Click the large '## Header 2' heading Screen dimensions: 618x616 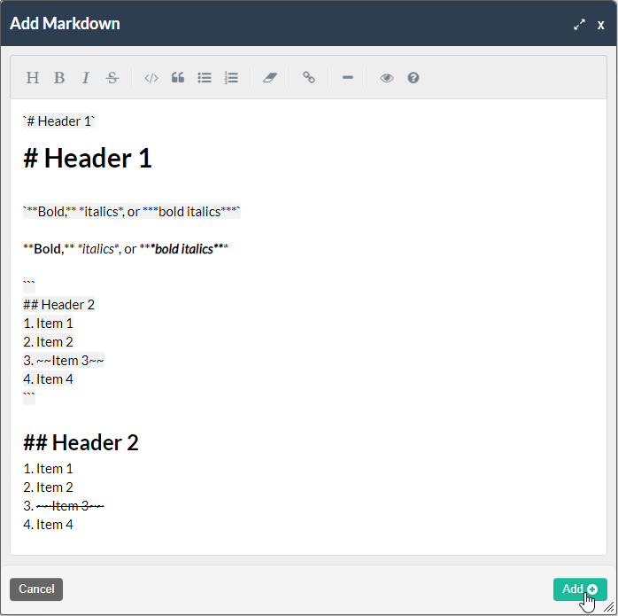[x=81, y=442]
